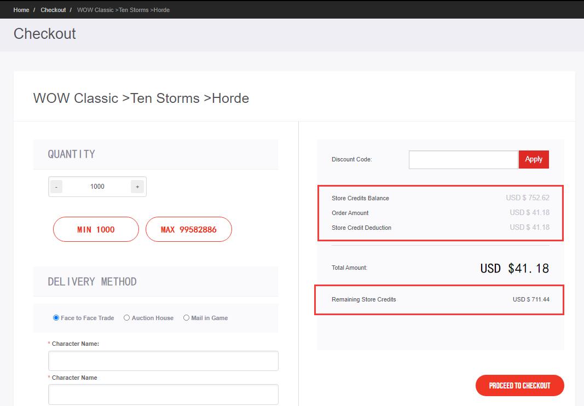
Task: Click the WOW Classic >Ten Storms >Horde breadcrumb
Action: click(x=123, y=10)
